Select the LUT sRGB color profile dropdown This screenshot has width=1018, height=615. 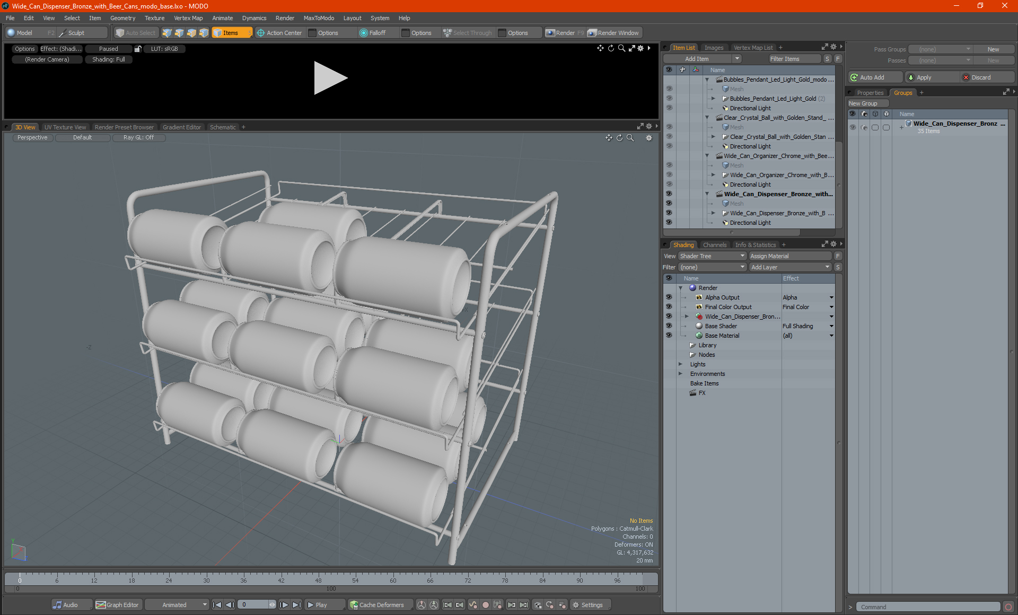pyautogui.click(x=165, y=48)
